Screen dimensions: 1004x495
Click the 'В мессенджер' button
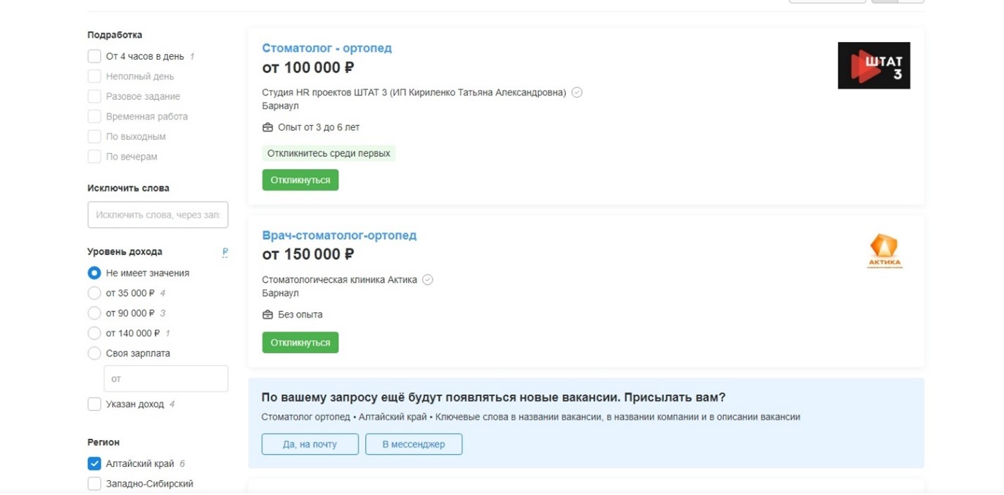(x=414, y=444)
